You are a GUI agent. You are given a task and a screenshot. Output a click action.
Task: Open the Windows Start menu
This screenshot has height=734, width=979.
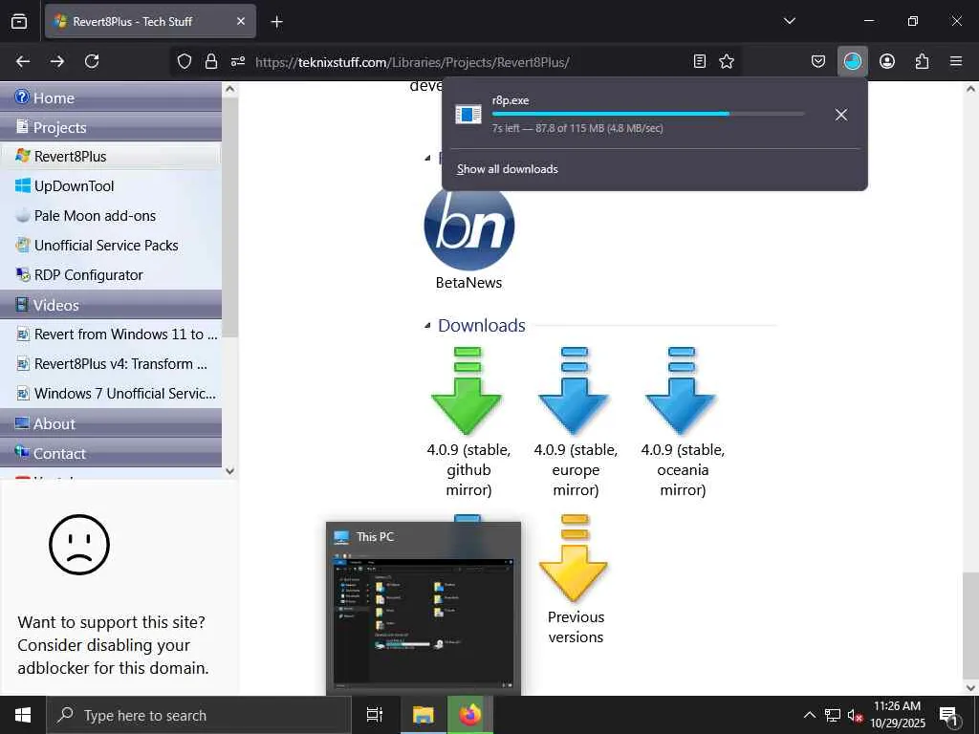pyautogui.click(x=23, y=715)
